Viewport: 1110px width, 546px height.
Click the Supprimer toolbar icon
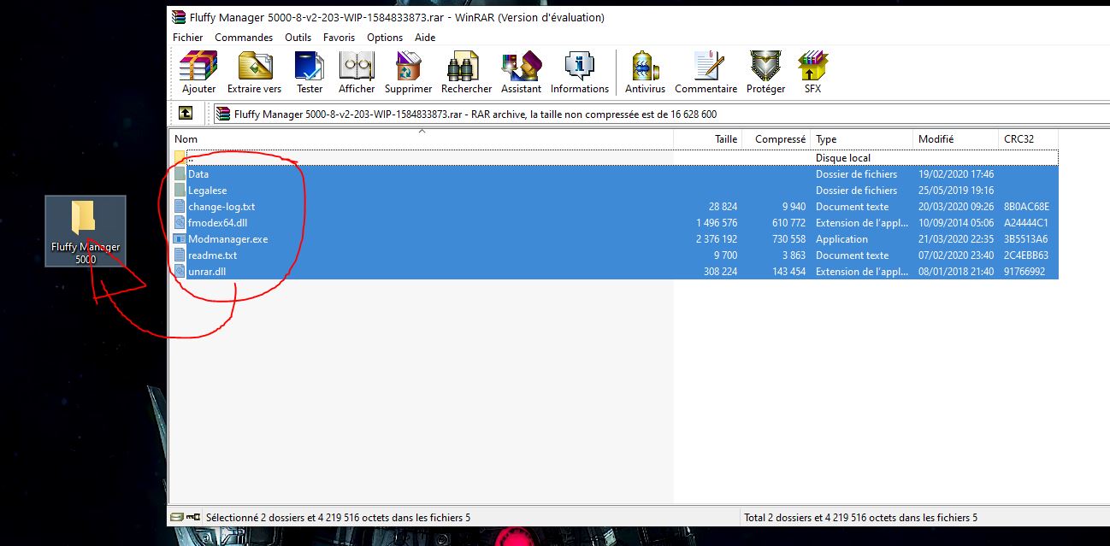tap(408, 72)
